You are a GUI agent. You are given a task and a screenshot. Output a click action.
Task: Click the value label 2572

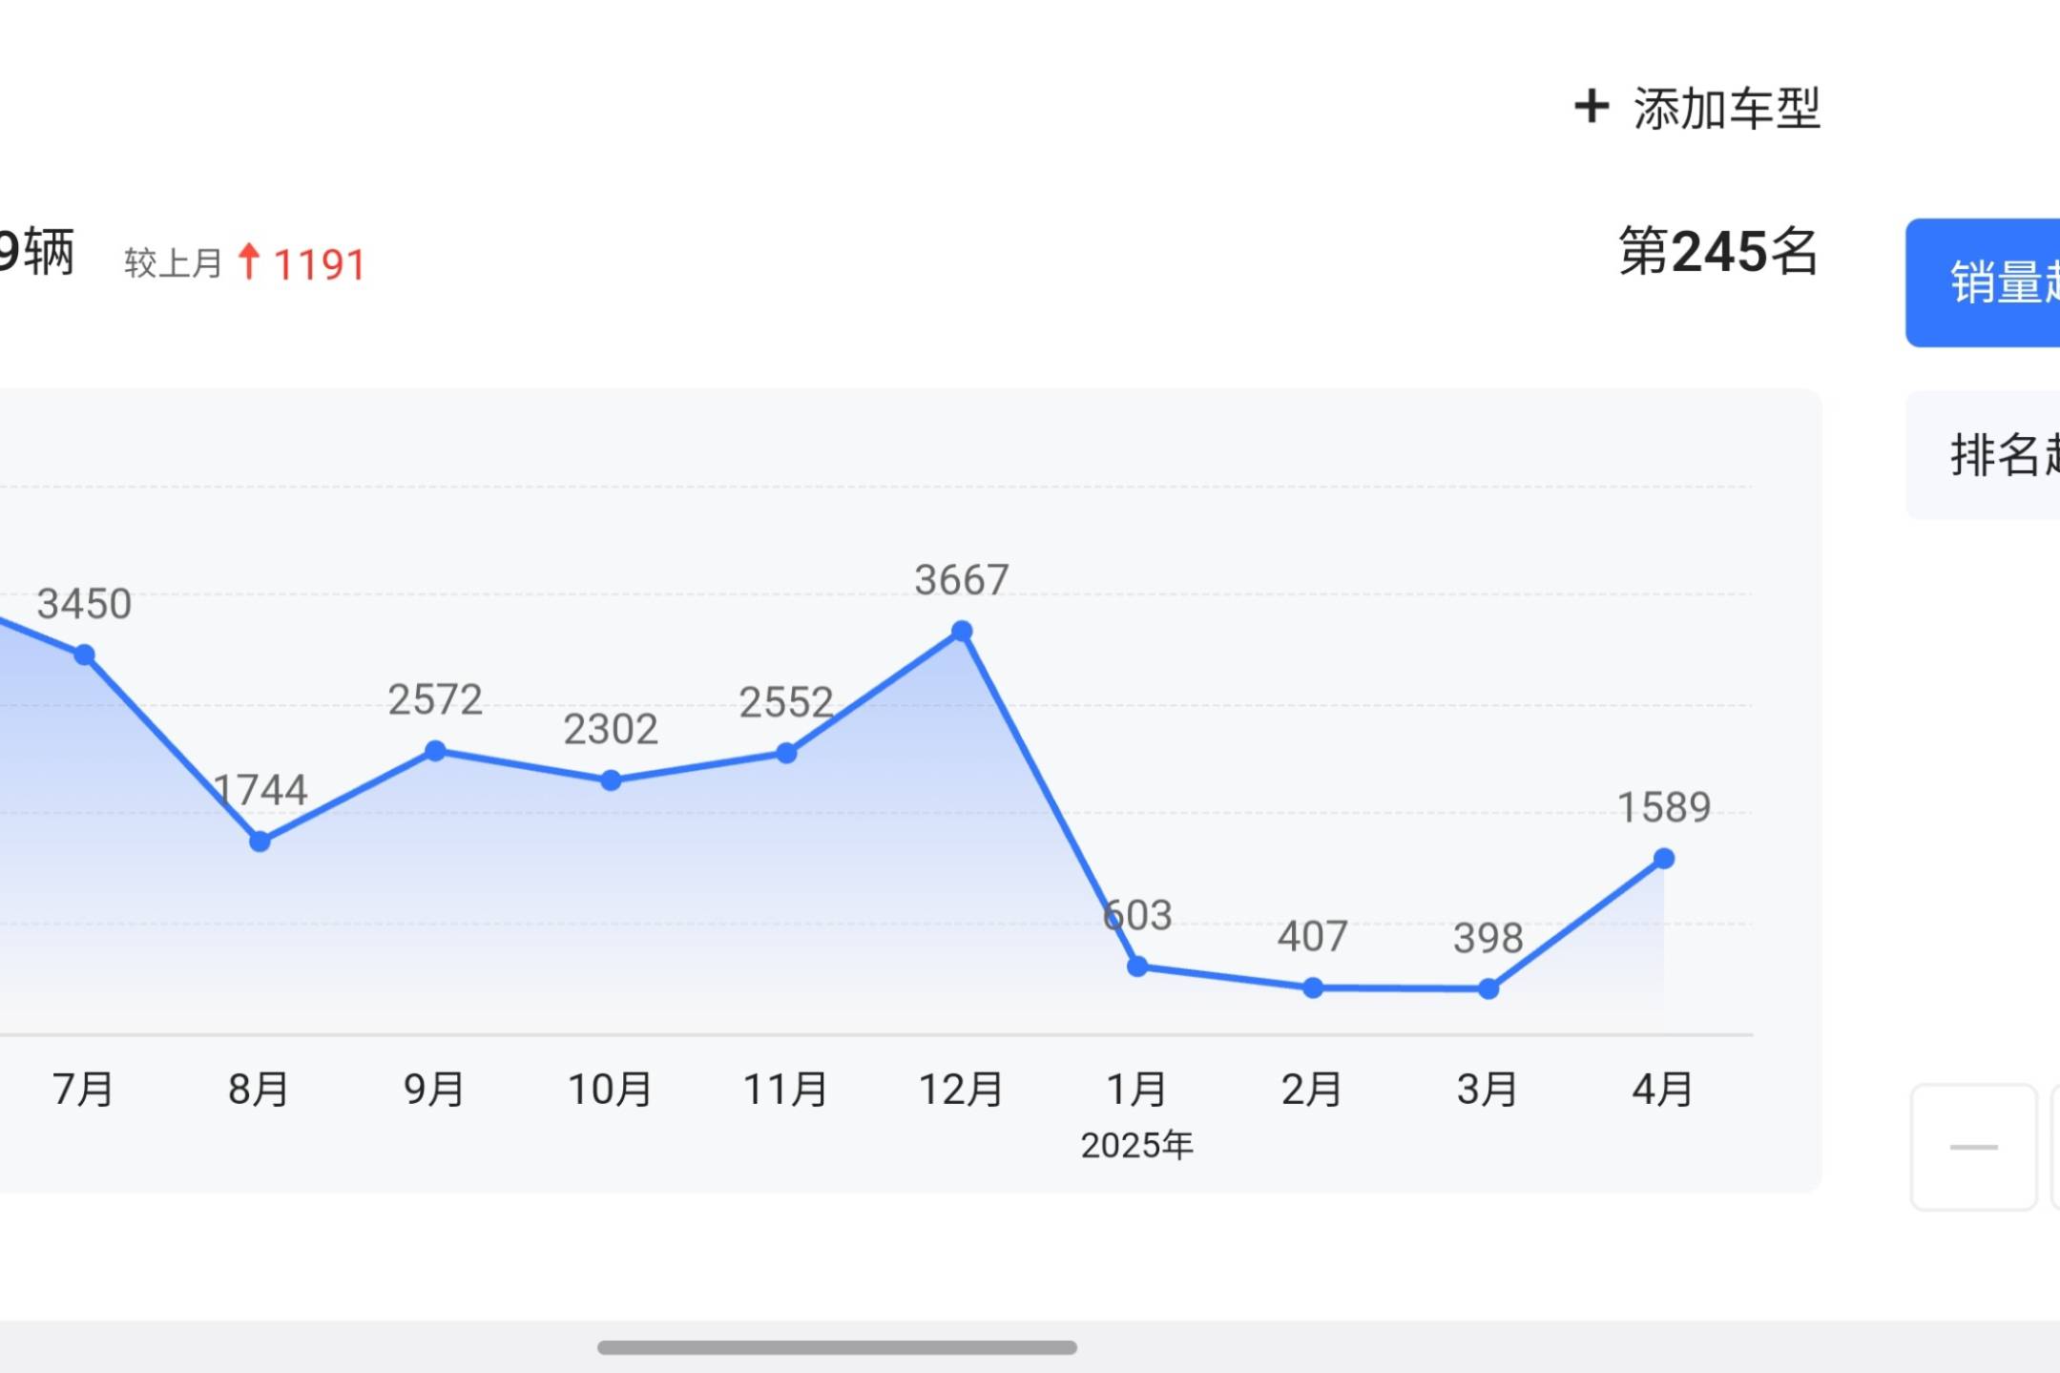point(435,700)
